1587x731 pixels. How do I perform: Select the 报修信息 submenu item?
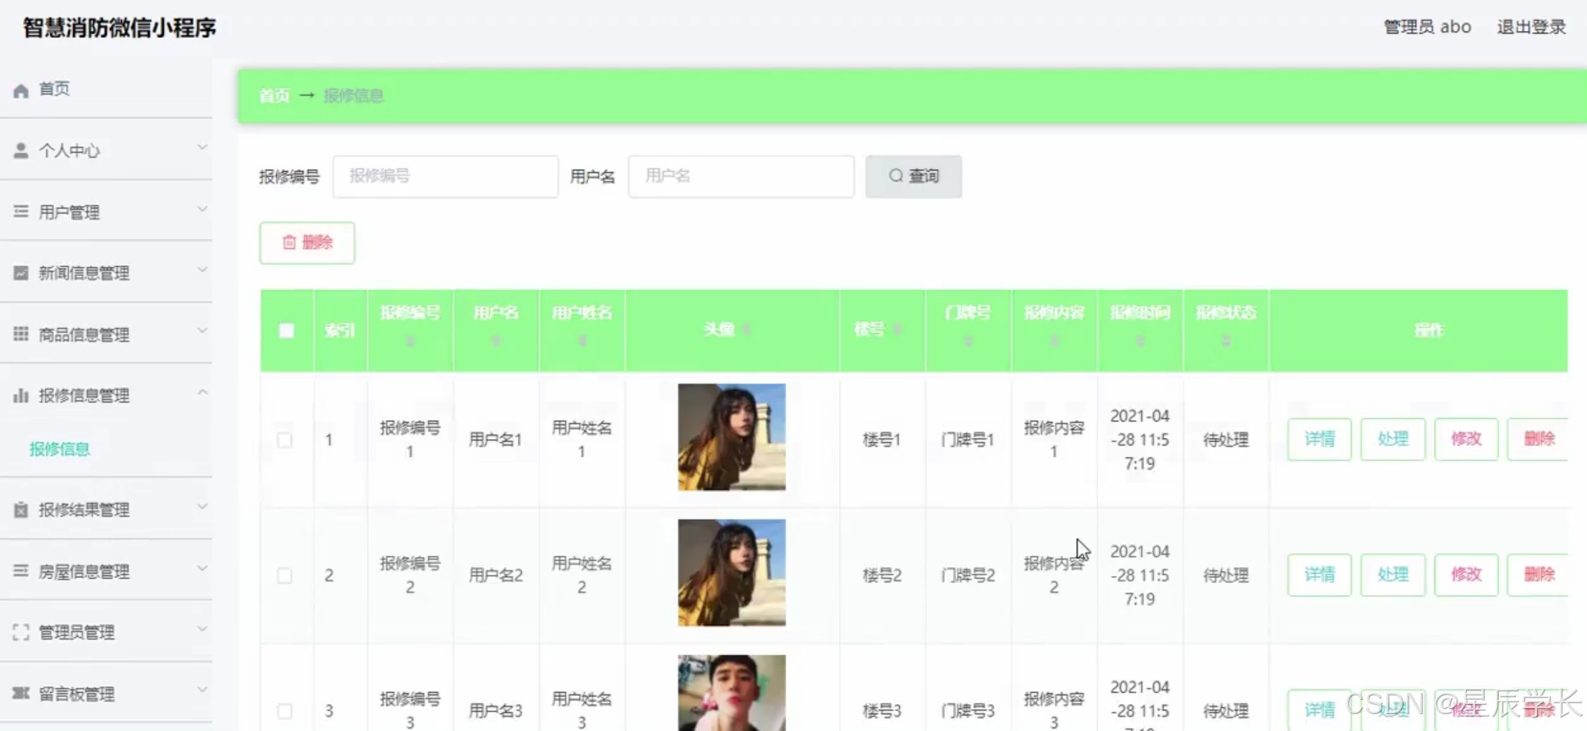59,449
